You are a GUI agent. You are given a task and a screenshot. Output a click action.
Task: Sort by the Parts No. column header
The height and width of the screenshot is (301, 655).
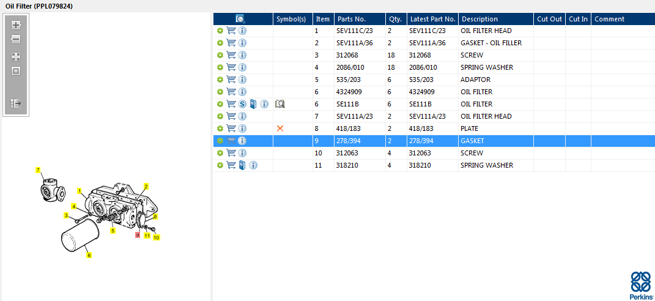coord(351,19)
